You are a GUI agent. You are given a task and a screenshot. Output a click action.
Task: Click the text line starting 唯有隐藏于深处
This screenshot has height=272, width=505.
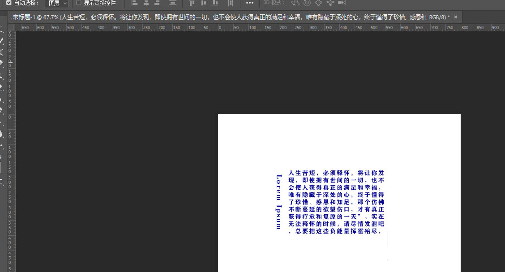point(336,195)
